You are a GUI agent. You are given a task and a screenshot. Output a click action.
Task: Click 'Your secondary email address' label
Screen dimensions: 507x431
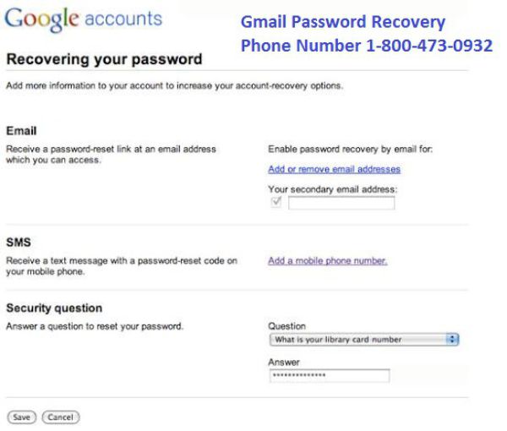(332, 188)
